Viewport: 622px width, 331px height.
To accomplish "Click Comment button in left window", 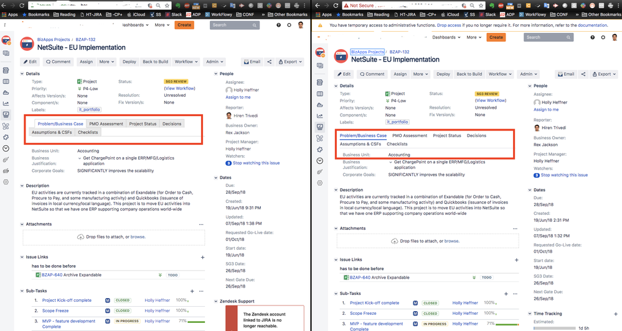I will [x=58, y=61].
